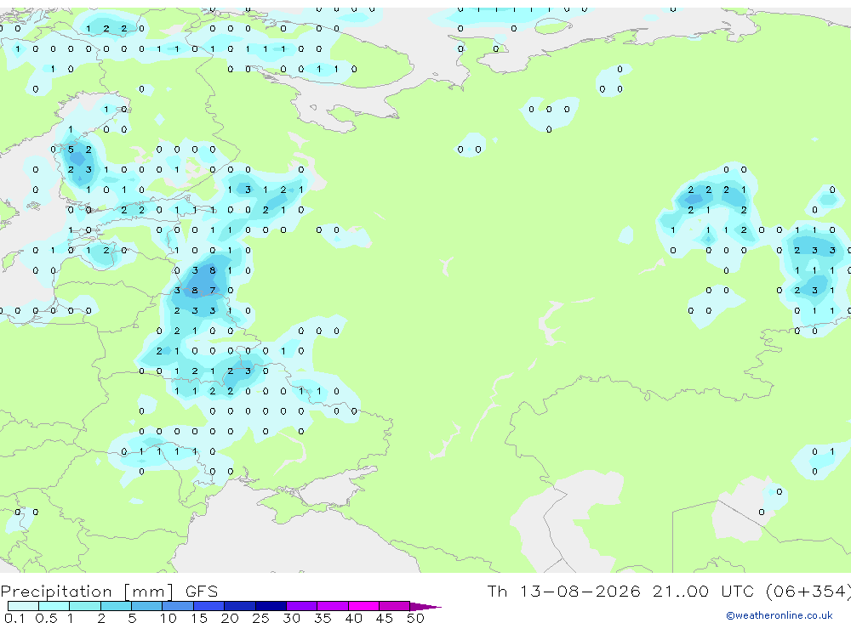Pick the 30–35 mm purple legend swatch
851x623 pixels.
302,606
